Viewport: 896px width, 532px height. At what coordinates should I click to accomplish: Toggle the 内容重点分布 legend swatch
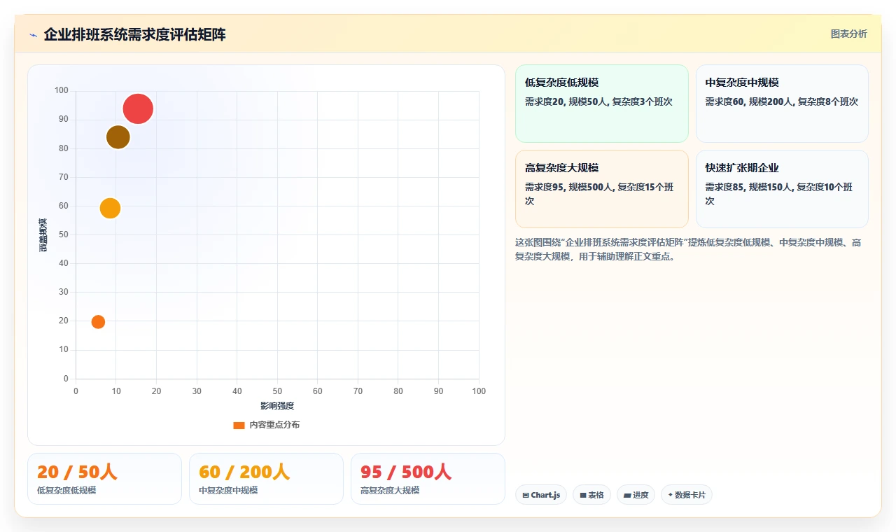coord(239,425)
